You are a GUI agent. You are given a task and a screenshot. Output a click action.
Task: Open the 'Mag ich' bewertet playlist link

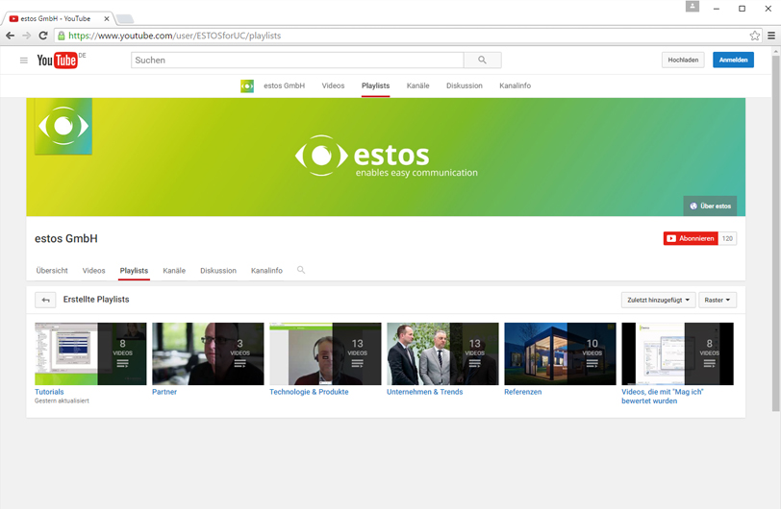[662, 396]
